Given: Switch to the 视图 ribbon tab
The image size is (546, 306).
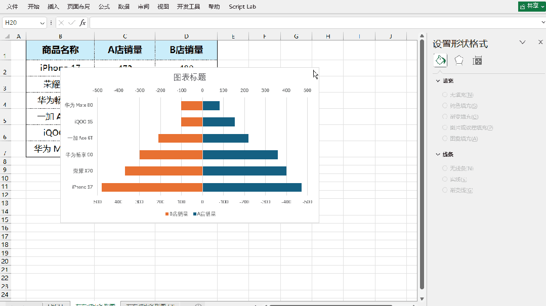Looking at the screenshot, I should 163,7.
